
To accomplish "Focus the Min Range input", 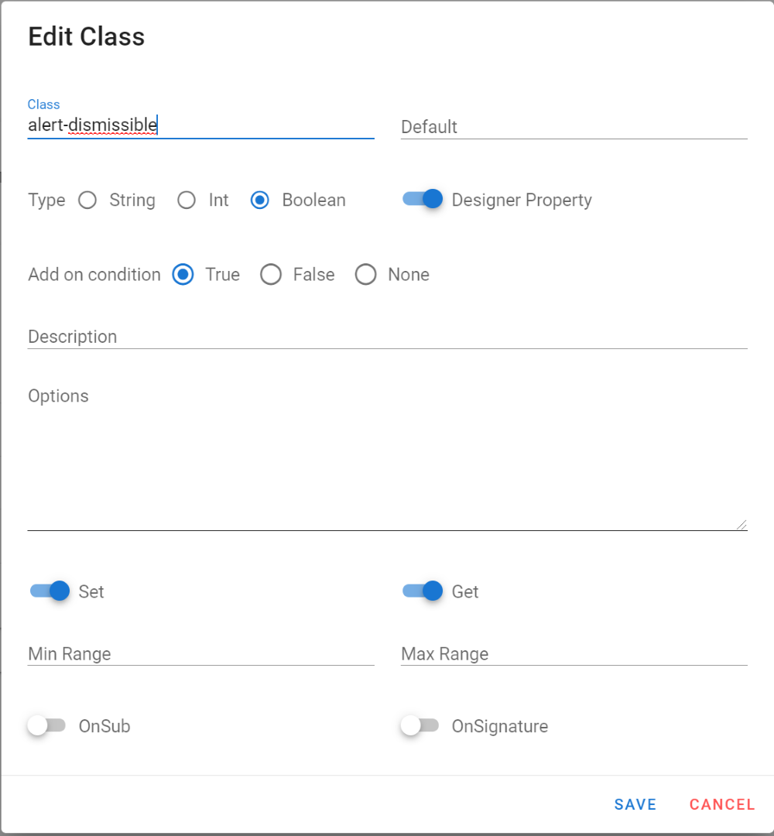I will click(x=200, y=654).
